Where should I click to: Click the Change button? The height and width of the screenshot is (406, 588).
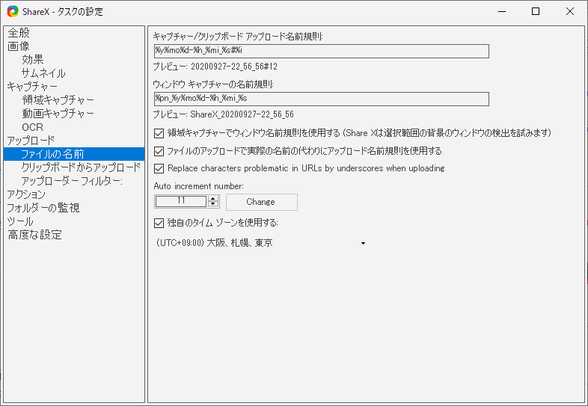262,202
